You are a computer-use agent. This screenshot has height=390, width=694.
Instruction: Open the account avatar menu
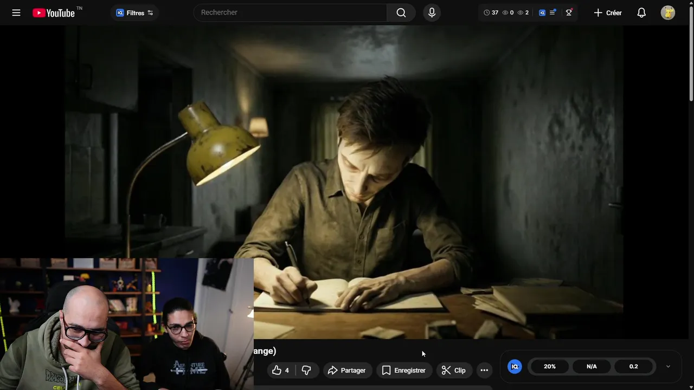[668, 12]
